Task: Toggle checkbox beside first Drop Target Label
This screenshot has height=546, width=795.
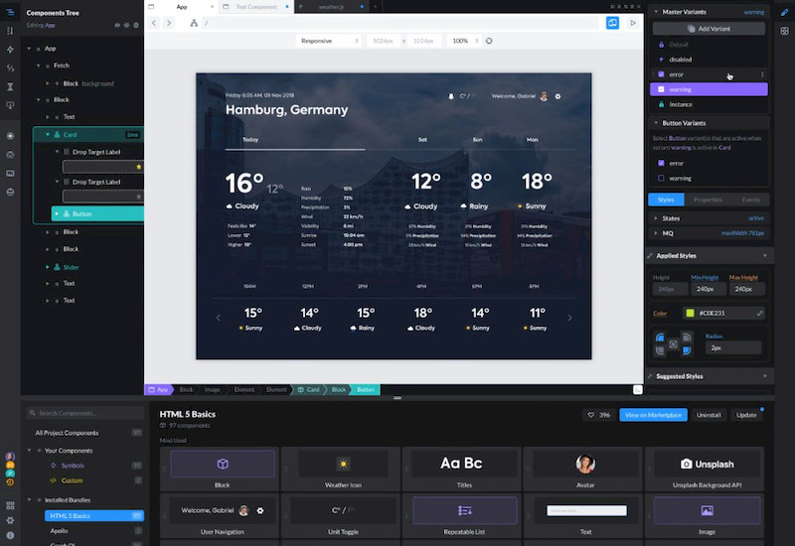Action: 66,152
